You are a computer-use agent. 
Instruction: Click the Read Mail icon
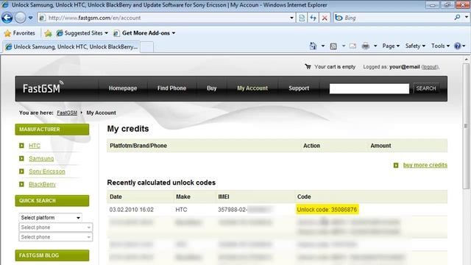tap(353, 46)
